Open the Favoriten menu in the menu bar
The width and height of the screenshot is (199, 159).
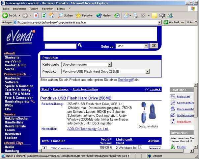tap(47, 9)
